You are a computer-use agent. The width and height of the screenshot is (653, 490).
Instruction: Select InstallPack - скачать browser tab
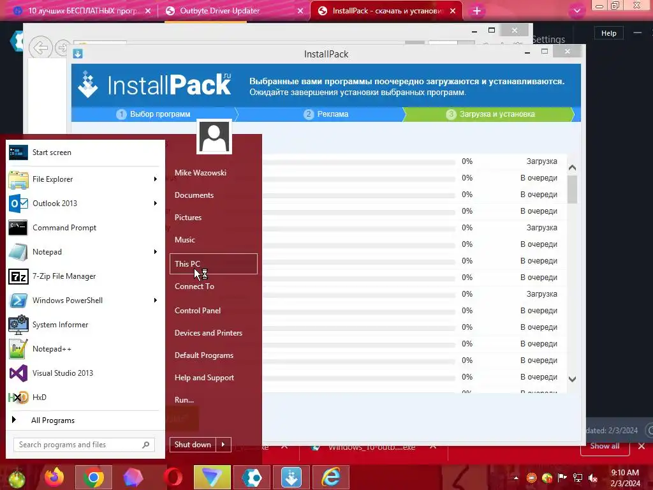(x=386, y=11)
